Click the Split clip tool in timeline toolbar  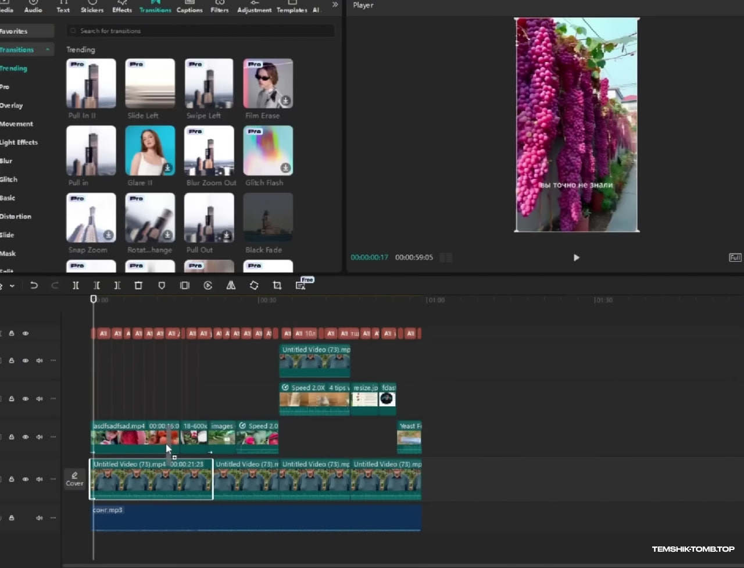point(76,285)
